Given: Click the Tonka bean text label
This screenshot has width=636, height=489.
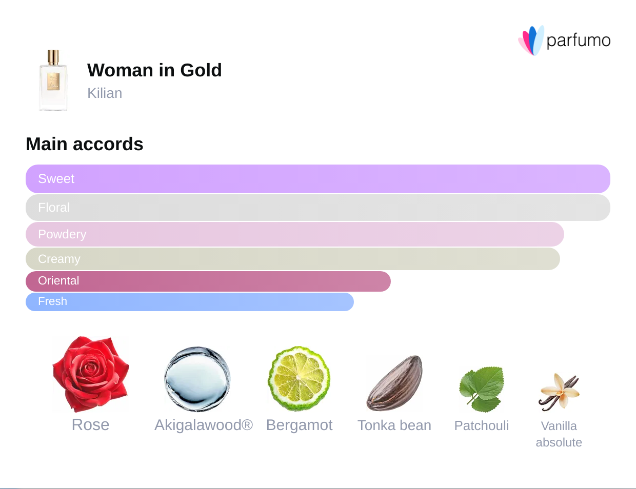Looking at the screenshot, I should point(394,425).
